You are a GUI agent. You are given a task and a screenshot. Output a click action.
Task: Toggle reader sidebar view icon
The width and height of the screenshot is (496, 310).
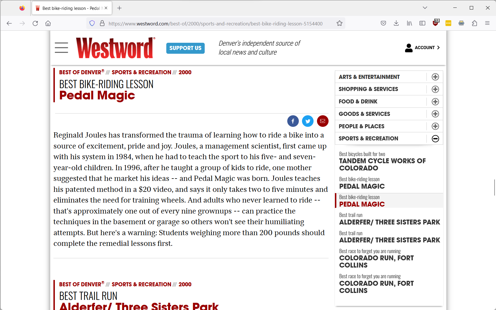click(x=422, y=23)
